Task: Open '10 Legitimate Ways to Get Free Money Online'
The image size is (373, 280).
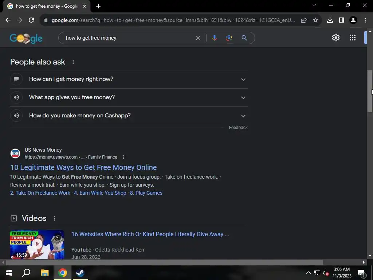Action: click(x=83, y=167)
